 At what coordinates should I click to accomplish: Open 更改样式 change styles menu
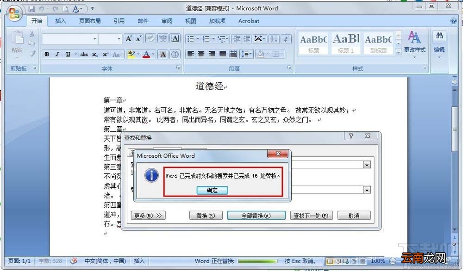414,44
